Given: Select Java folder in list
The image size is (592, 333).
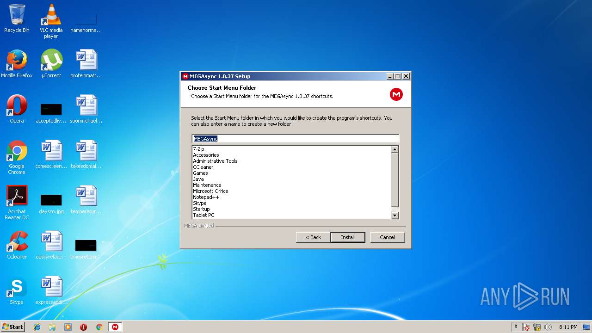Looking at the screenshot, I should [x=292, y=179].
